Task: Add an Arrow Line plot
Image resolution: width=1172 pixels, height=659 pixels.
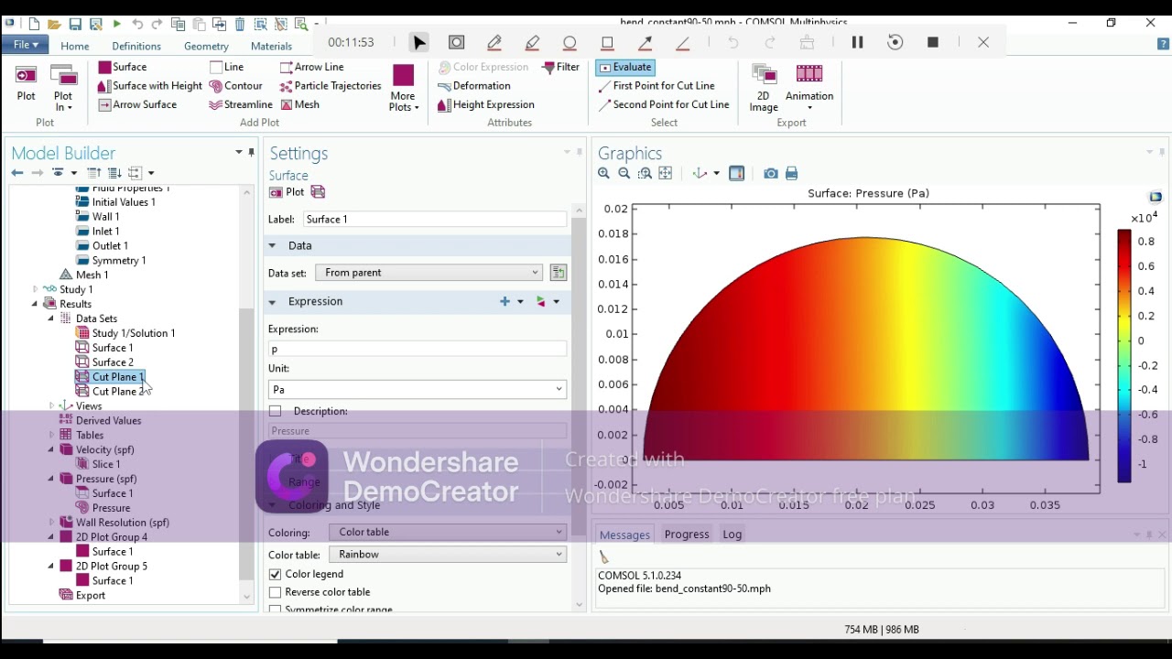Action: click(x=312, y=67)
